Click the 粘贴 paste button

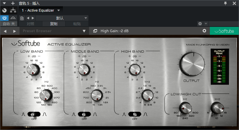[x=77, y=24]
